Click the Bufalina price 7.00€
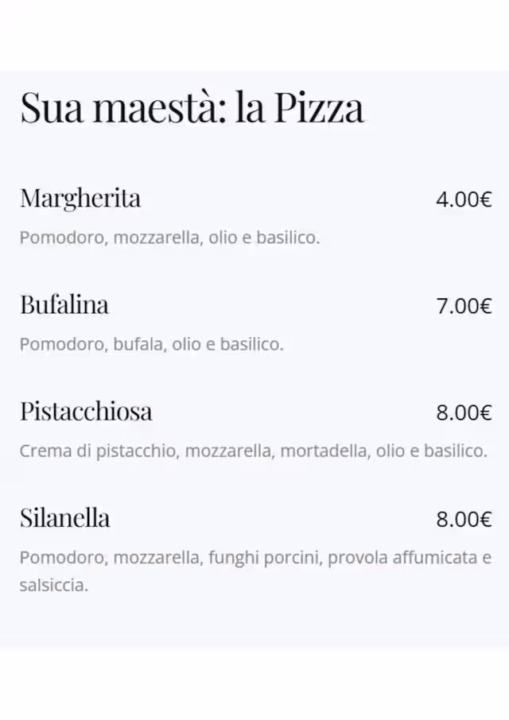 [464, 306]
